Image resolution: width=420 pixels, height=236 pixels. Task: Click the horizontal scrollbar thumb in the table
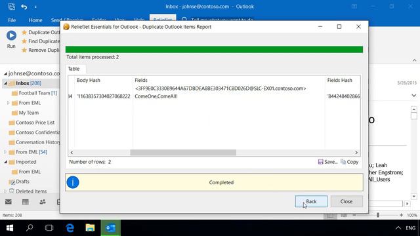pos(183,152)
